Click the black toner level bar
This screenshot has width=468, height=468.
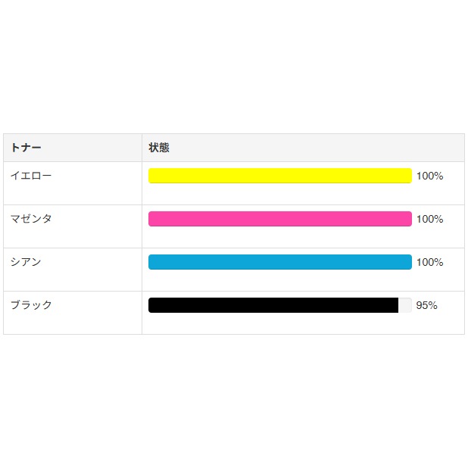[273, 305]
